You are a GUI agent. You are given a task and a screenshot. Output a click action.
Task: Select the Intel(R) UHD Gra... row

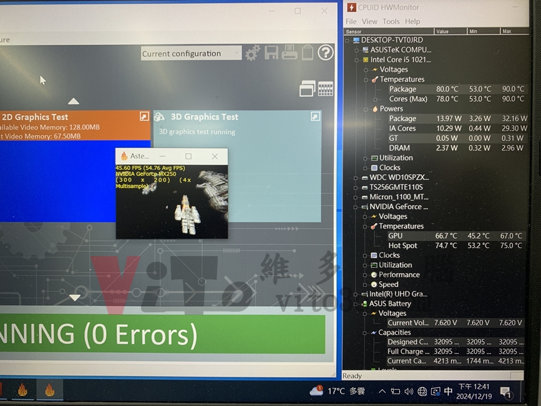(x=398, y=294)
